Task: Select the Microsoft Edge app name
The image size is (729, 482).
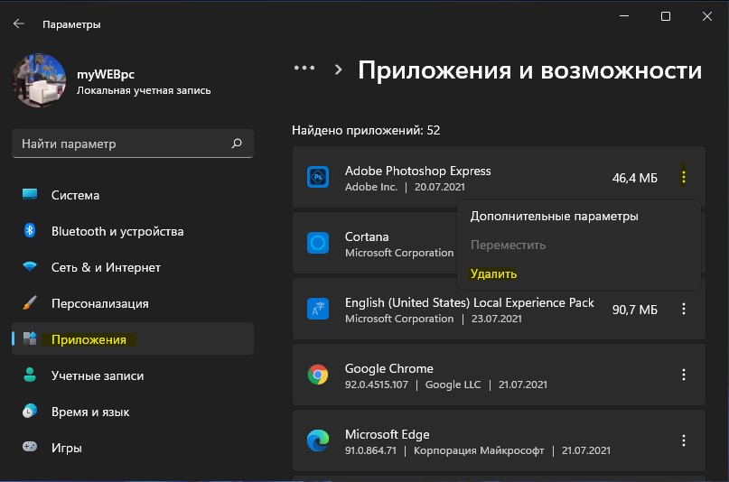Action: coord(388,435)
